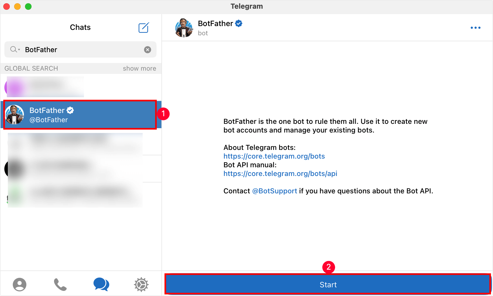Click BotFather avatar in search results

click(x=15, y=115)
